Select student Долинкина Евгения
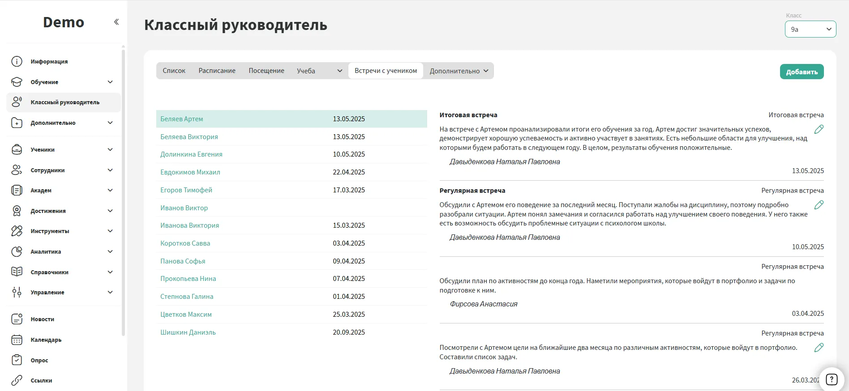The width and height of the screenshot is (849, 391). pyautogui.click(x=191, y=154)
